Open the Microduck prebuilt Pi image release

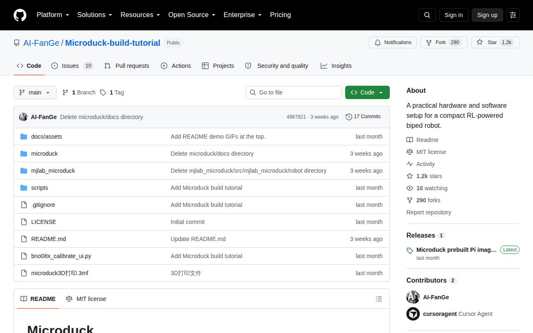pyautogui.click(x=456, y=250)
